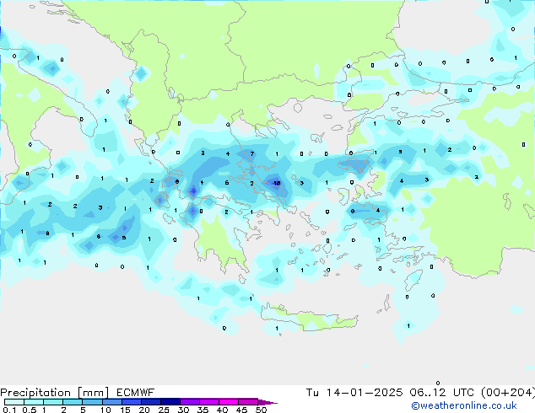Screen dimensions: 535x413
Task: Click the 2 mm light cyan legend swatch
Action: click(x=73, y=402)
